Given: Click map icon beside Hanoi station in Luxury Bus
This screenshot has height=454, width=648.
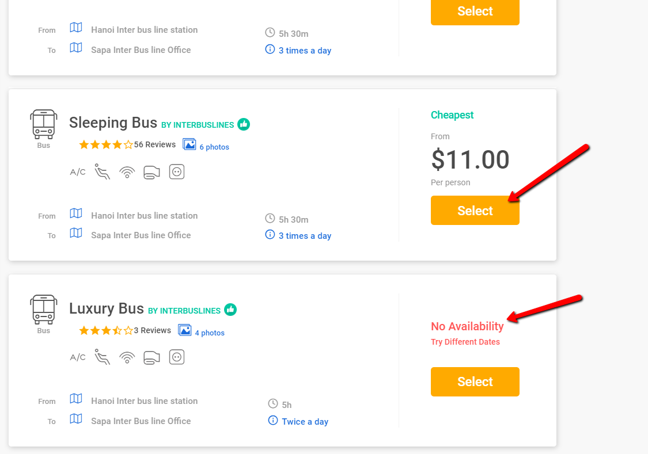Looking at the screenshot, I should (x=76, y=399).
